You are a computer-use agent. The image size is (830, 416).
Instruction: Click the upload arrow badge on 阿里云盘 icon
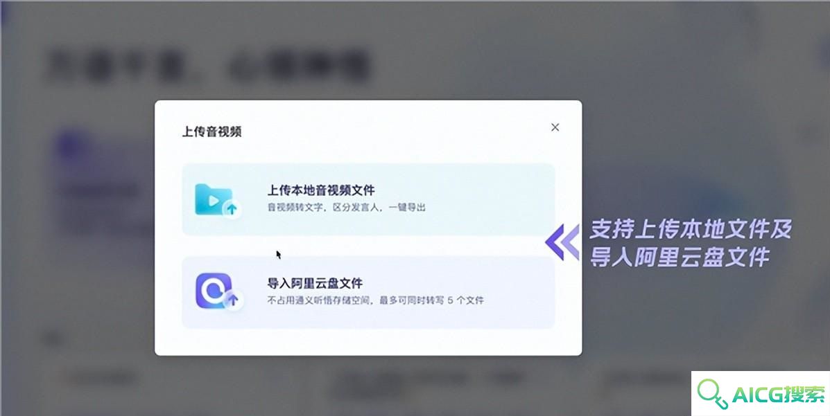click(232, 300)
